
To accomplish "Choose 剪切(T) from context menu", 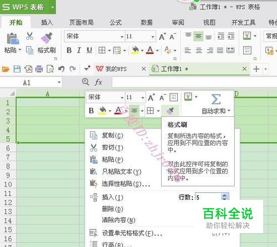I will pos(112,148).
